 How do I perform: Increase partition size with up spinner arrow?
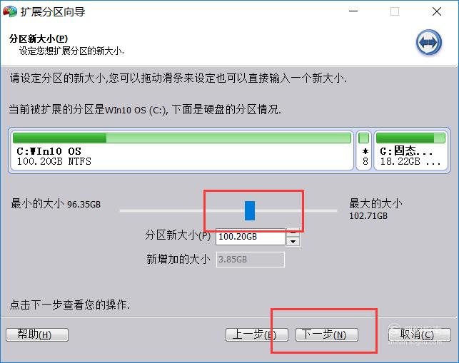[x=293, y=232]
